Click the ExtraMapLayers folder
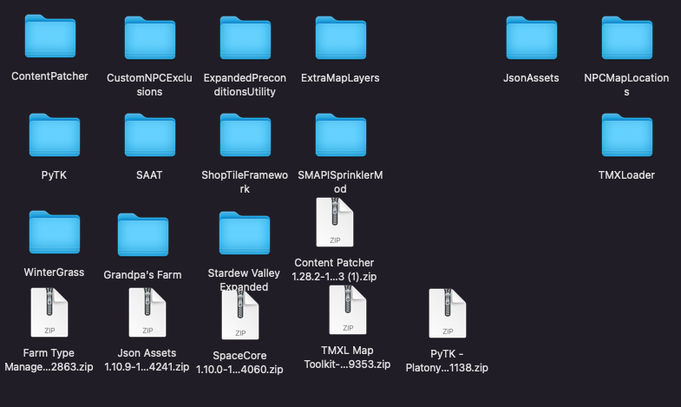681x407 pixels. point(340,38)
